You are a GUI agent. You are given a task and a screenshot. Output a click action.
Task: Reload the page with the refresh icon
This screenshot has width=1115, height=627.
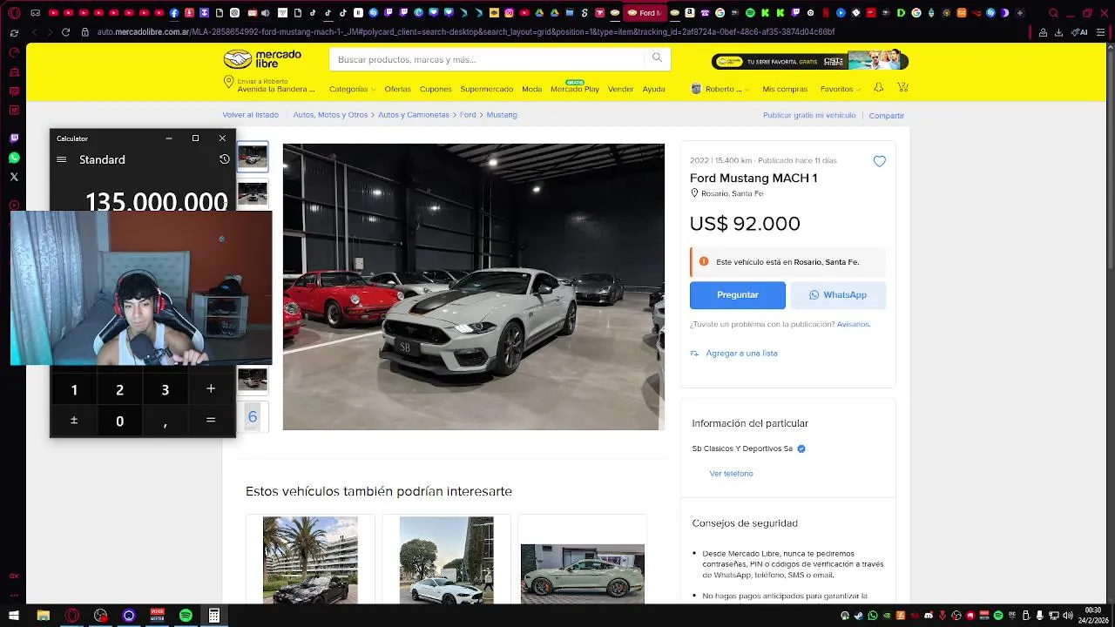tap(65, 32)
